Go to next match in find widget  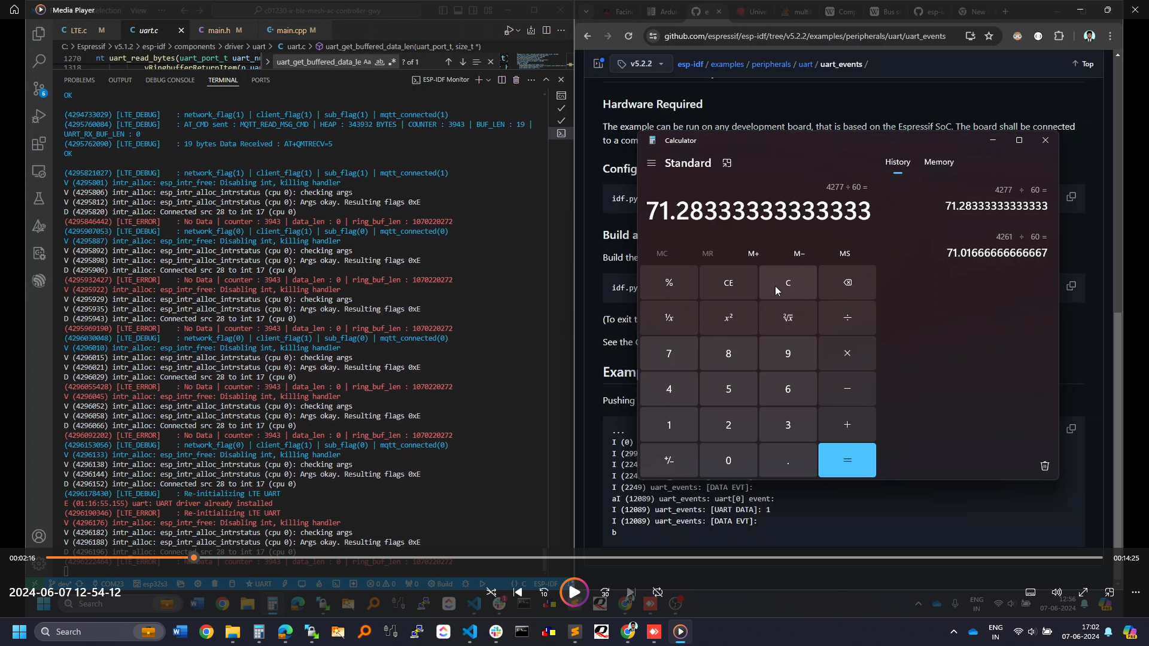463,62
